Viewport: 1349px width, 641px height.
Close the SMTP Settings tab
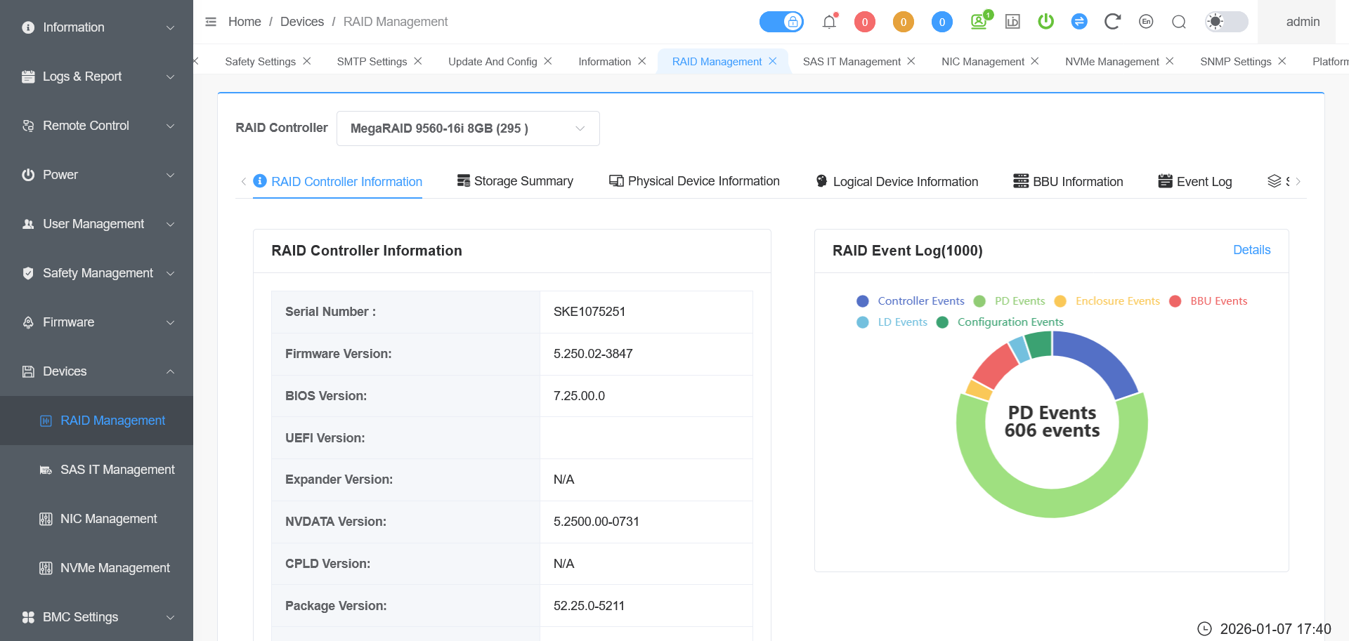[418, 61]
